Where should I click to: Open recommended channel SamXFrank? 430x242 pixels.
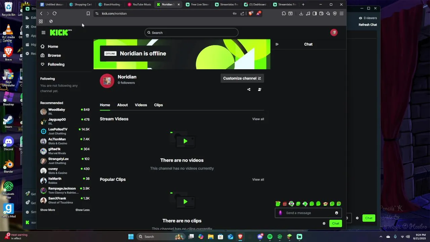point(65,200)
